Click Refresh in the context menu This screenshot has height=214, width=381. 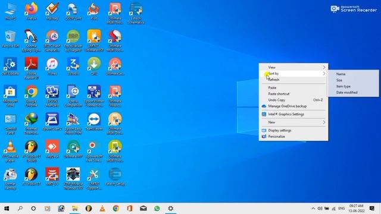[293, 80]
